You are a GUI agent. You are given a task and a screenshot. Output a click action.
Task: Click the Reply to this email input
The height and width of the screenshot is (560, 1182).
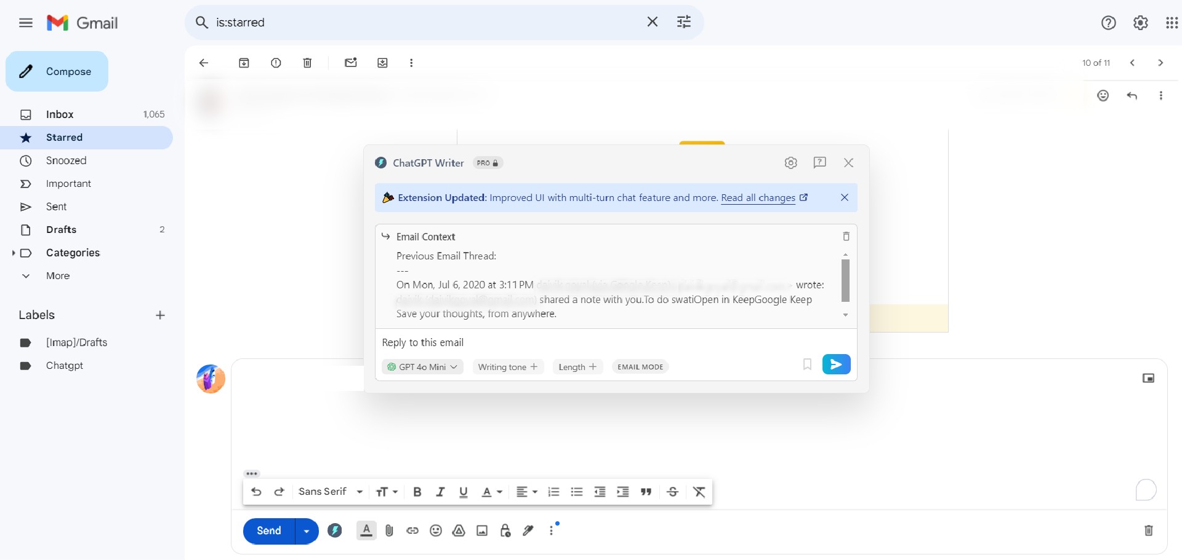pos(616,342)
